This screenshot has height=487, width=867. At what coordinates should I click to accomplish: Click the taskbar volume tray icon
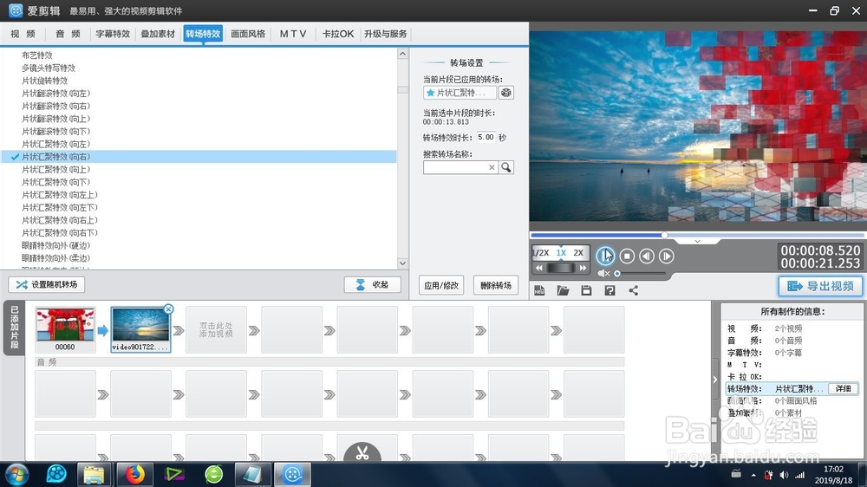[784, 475]
